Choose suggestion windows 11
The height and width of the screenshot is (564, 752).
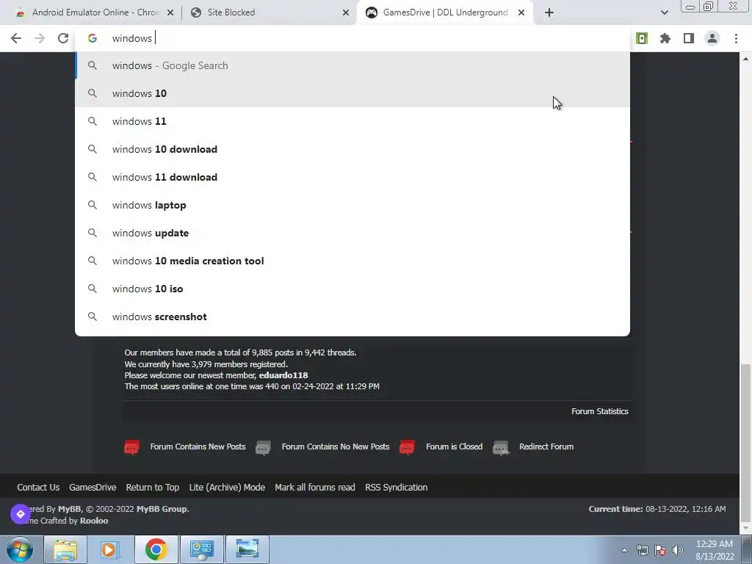click(x=352, y=121)
